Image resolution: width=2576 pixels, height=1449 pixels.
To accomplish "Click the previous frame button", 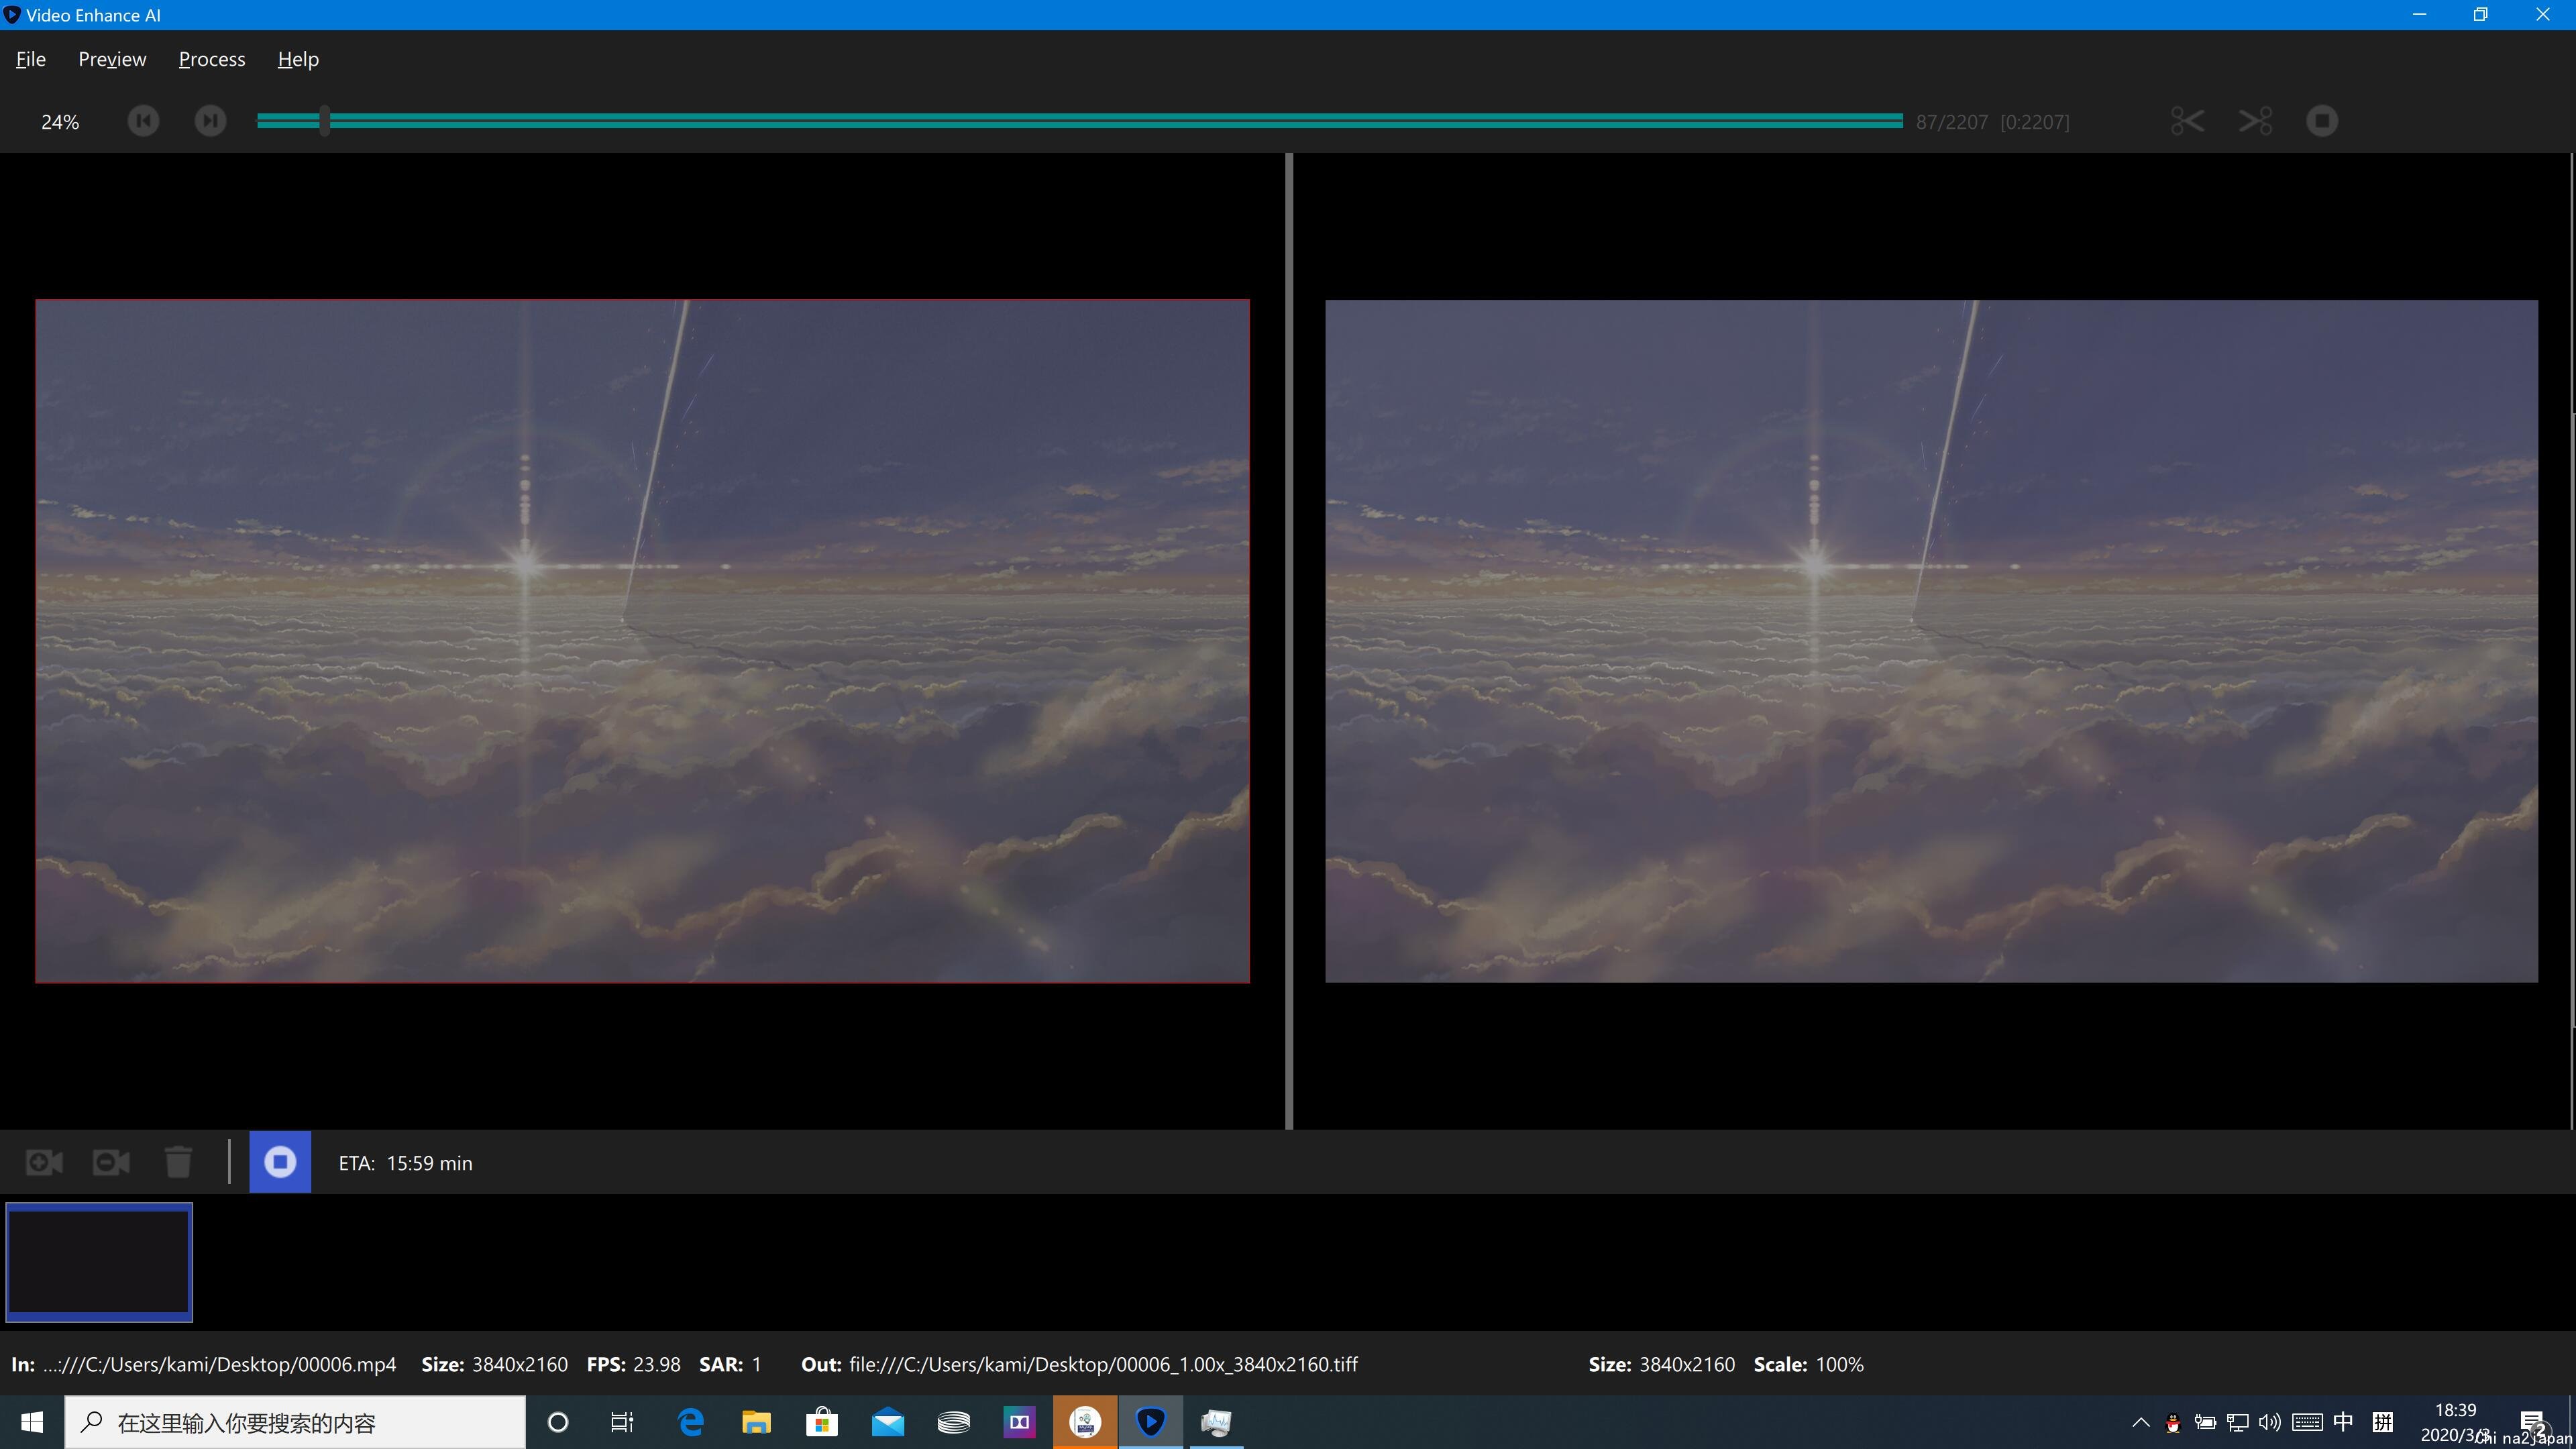I will 143,121.
